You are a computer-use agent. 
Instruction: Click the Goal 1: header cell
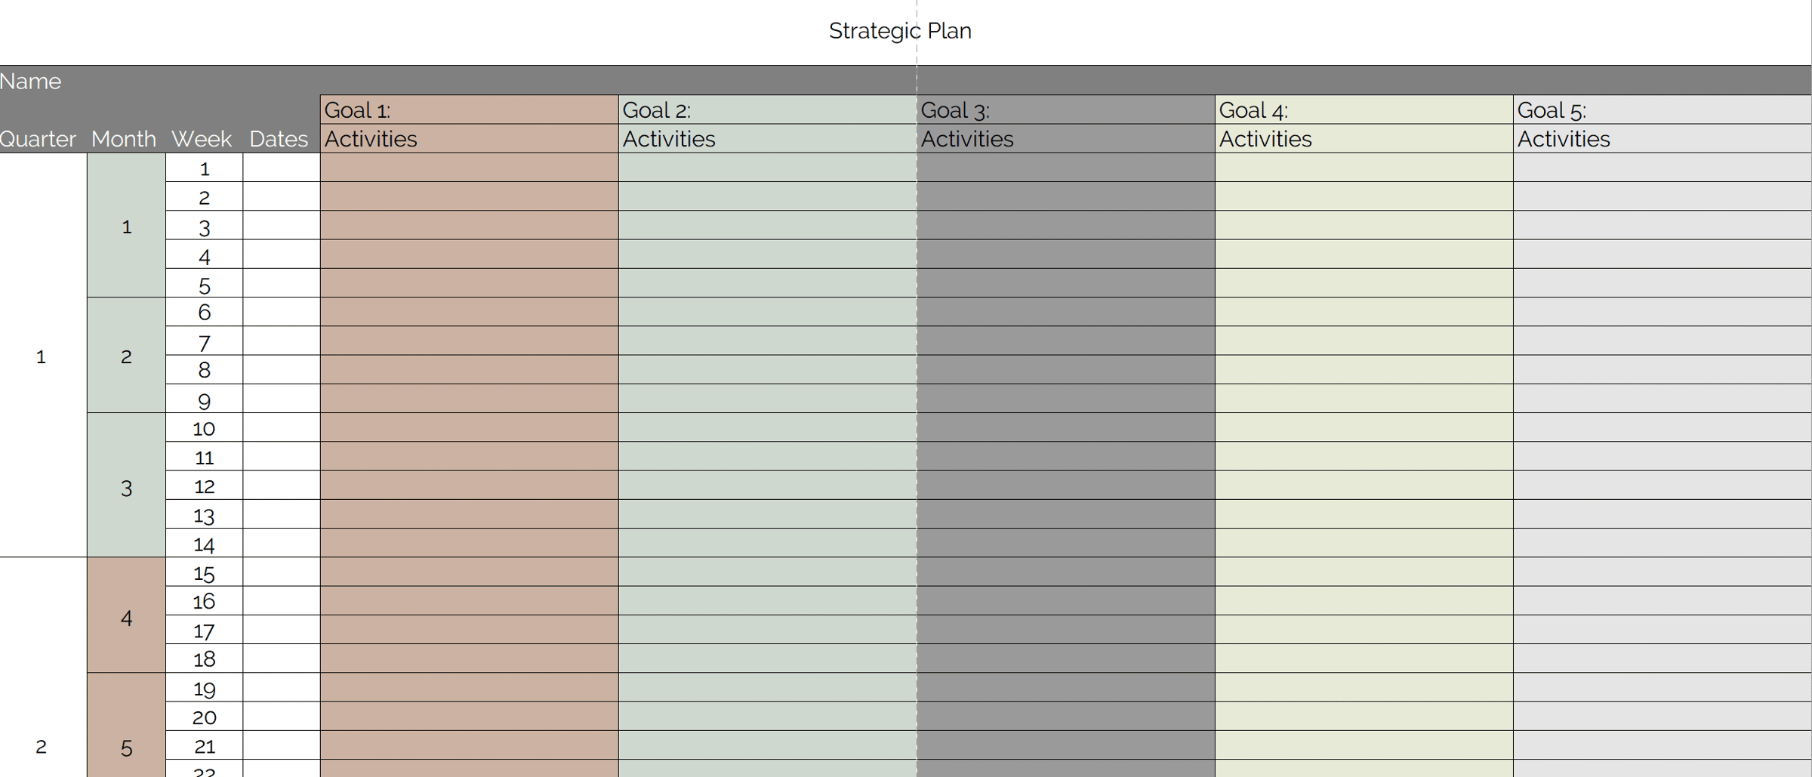[468, 110]
